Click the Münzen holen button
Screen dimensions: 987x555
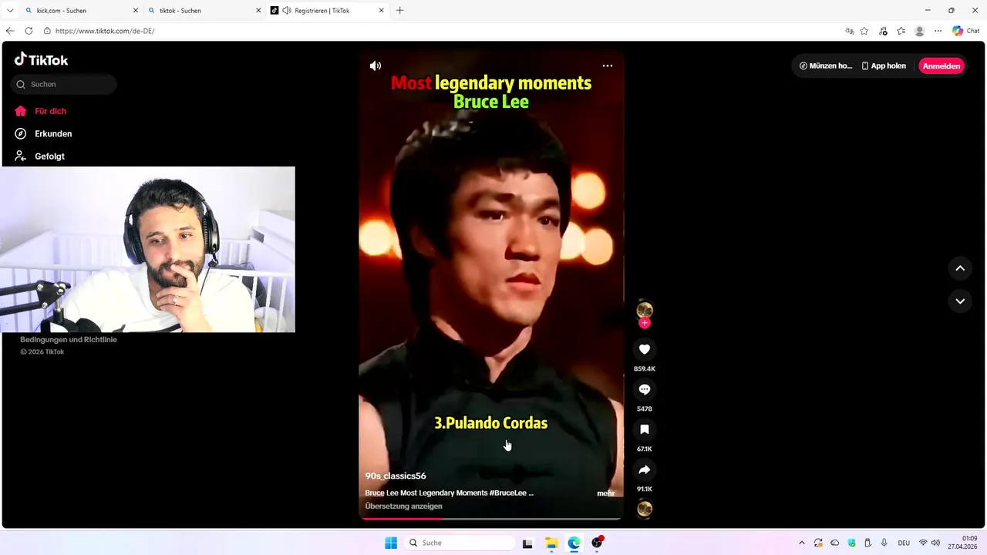point(826,66)
